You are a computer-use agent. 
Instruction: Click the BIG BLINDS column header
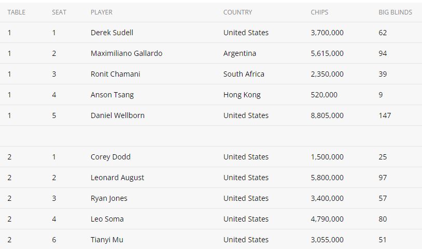395,12
